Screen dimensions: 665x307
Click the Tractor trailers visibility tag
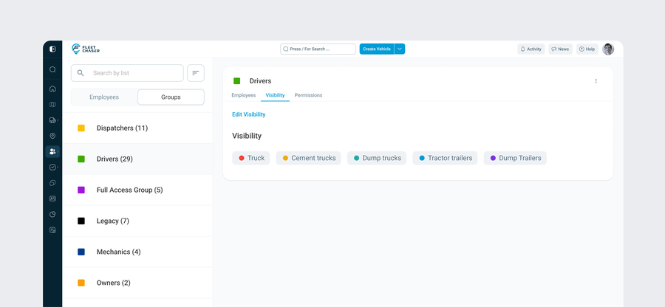pyautogui.click(x=445, y=158)
